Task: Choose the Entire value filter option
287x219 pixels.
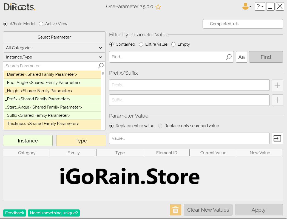Action: [x=141, y=44]
